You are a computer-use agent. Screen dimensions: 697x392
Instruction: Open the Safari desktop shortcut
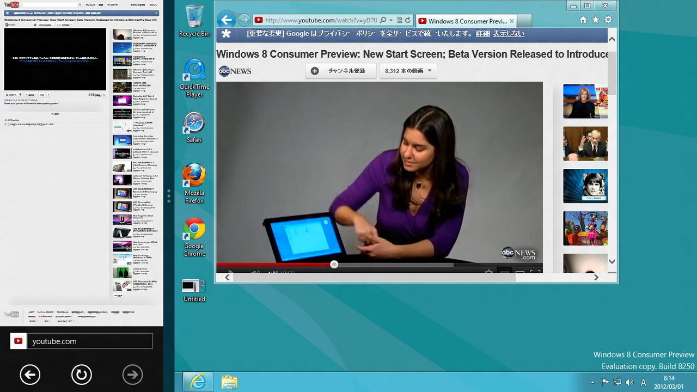(x=194, y=127)
